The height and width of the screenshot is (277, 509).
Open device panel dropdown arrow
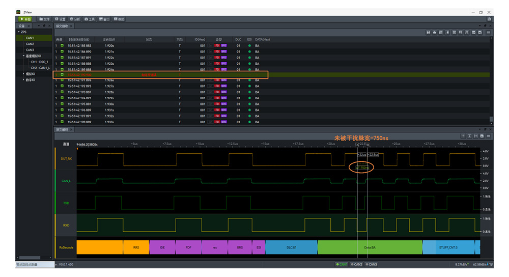click(39, 26)
